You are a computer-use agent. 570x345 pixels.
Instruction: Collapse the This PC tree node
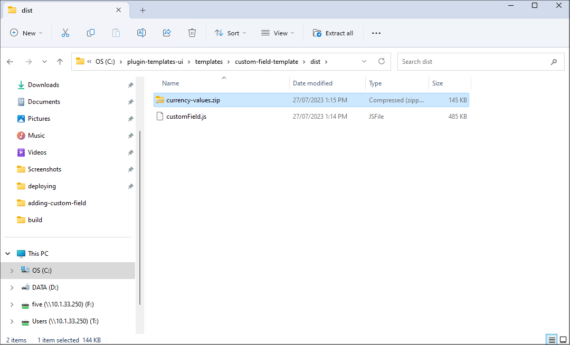tap(7, 254)
